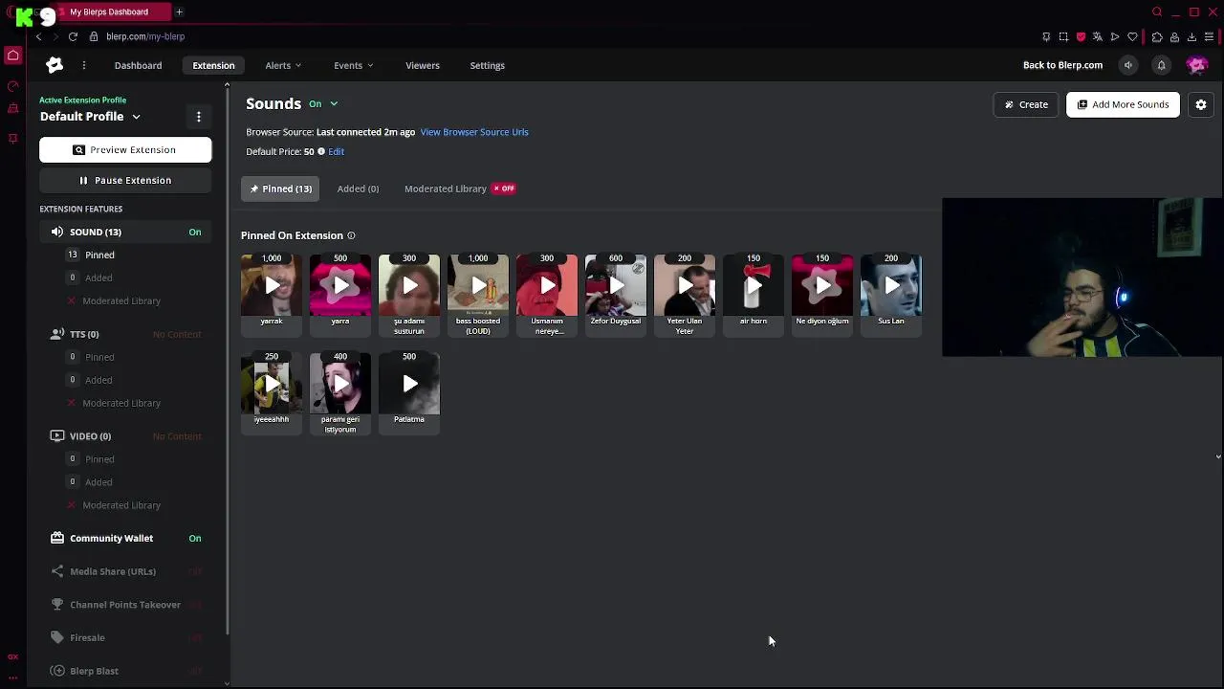The width and height of the screenshot is (1224, 689).
Task: Click the Pause Extension button
Action: tap(125, 180)
